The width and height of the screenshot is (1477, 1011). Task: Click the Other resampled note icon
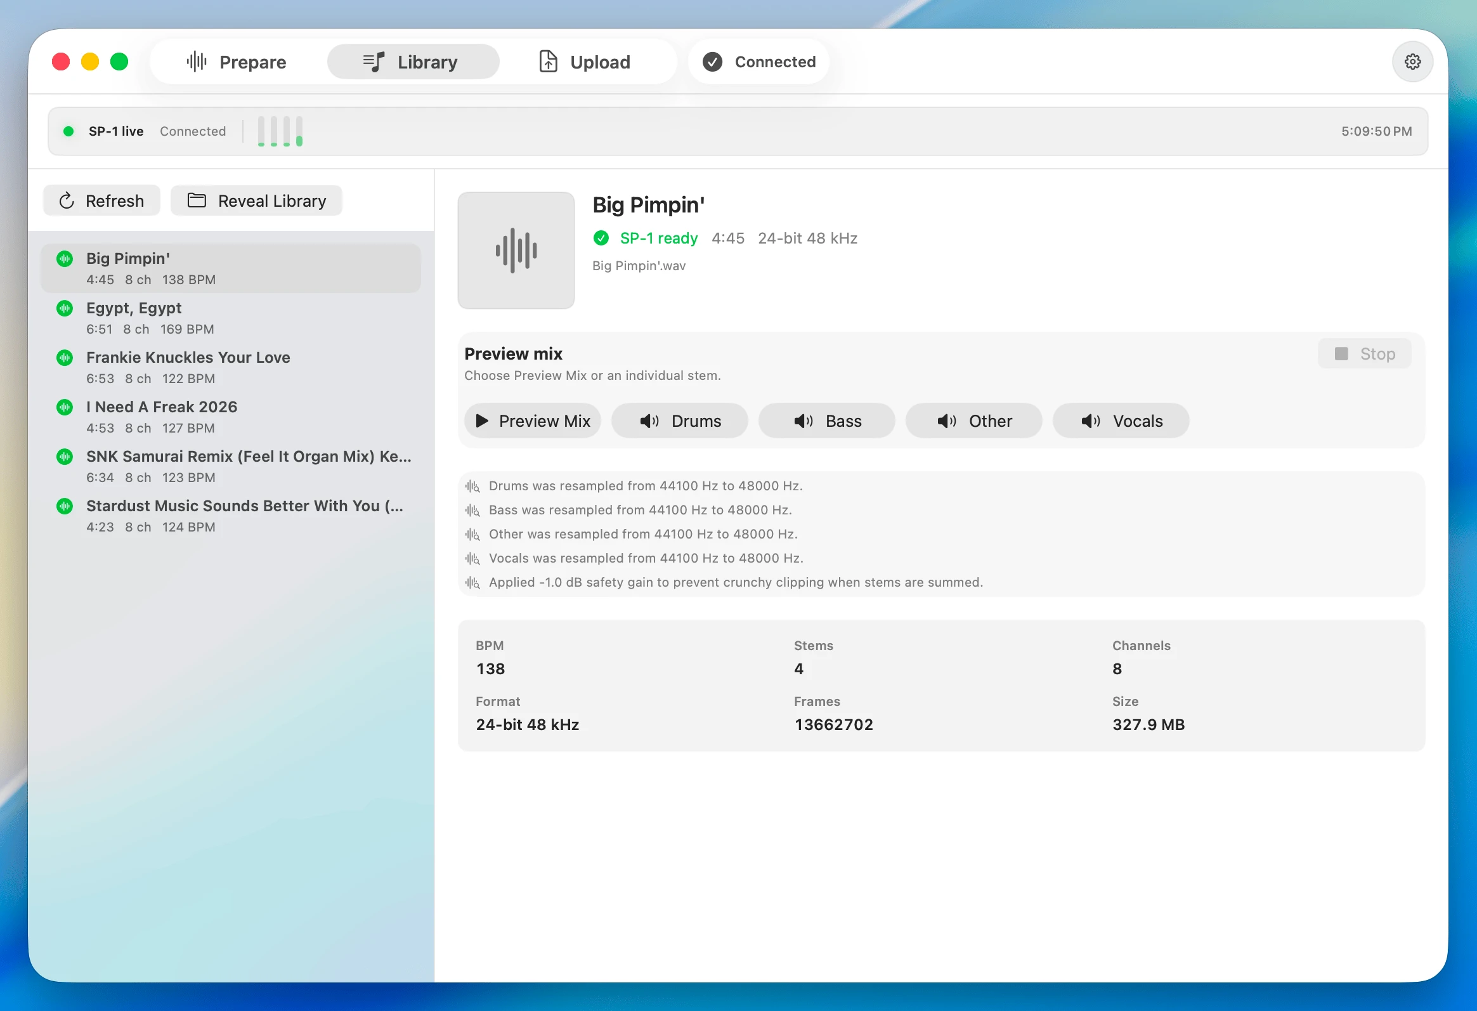472,535
